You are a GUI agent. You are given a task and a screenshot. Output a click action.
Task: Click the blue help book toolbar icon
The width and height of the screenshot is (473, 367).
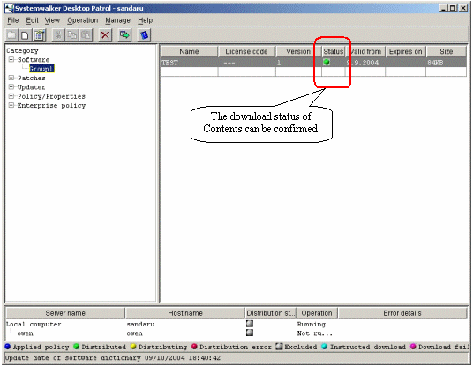[144, 35]
